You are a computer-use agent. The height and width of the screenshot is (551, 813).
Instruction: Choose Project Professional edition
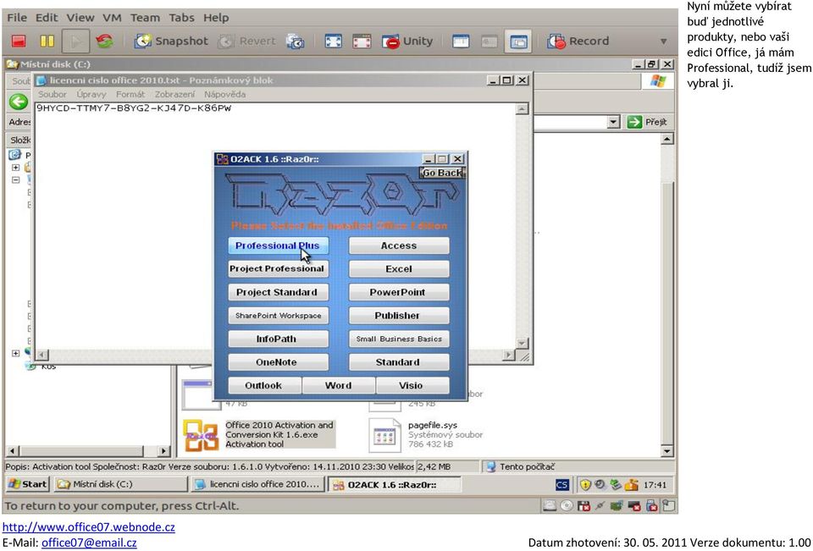tap(278, 269)
